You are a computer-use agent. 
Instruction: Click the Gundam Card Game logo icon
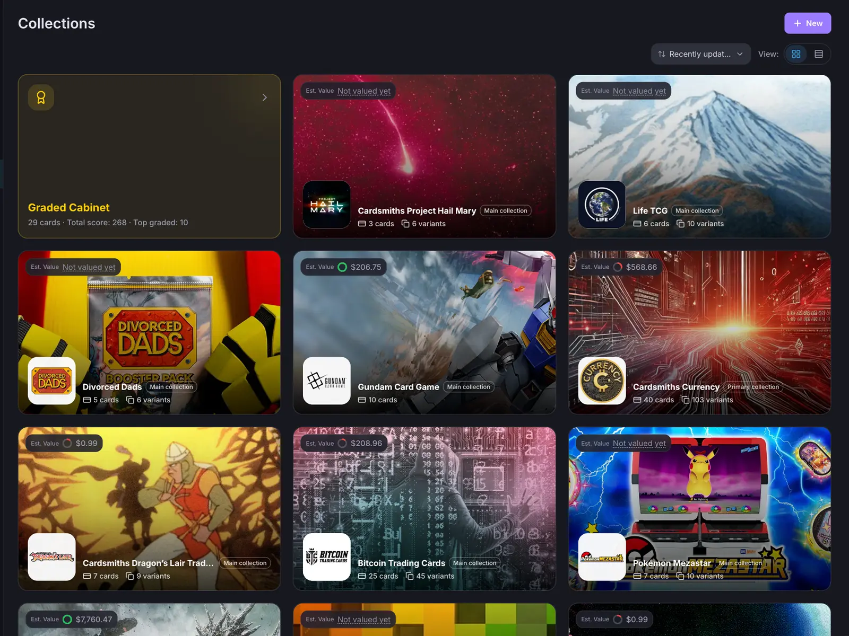[x=327, y=381]
